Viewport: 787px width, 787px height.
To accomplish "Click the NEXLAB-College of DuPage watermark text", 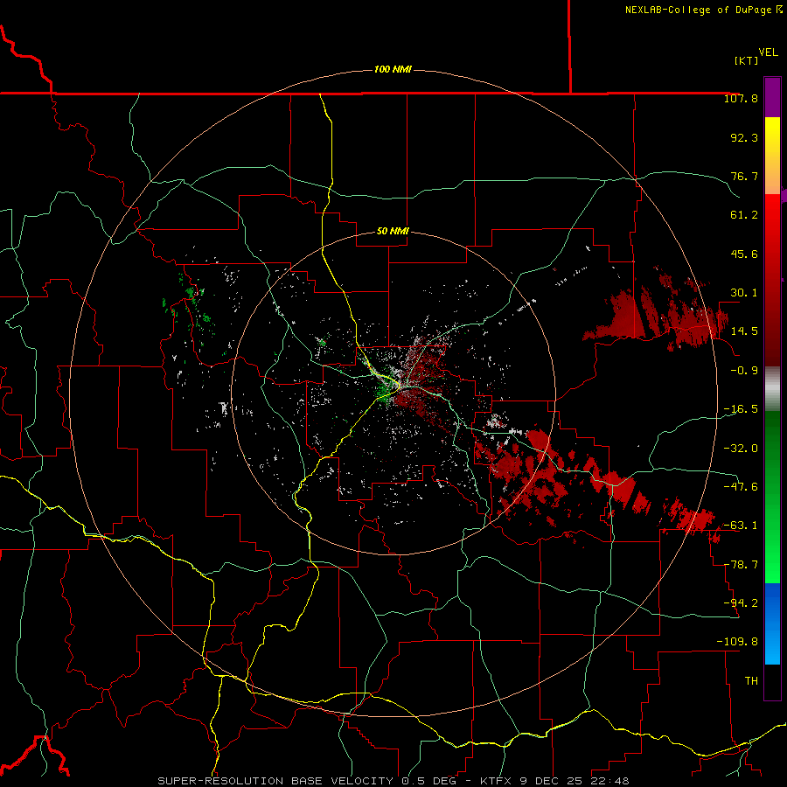I will click(703, 10).
